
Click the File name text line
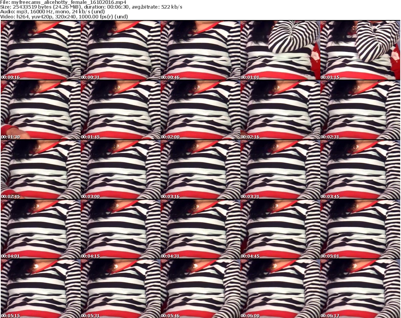point(63,2)
